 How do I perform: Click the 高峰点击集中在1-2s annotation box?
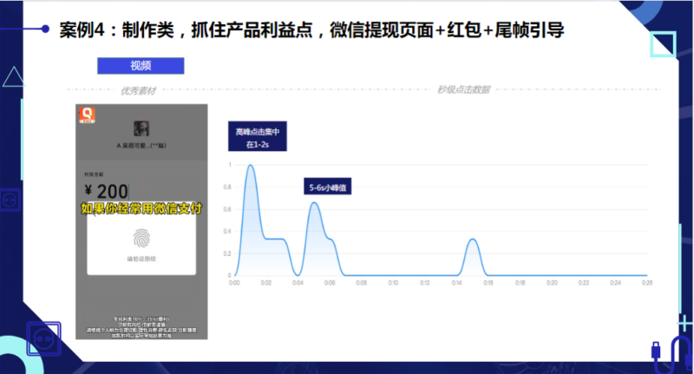tap(258, 136)
